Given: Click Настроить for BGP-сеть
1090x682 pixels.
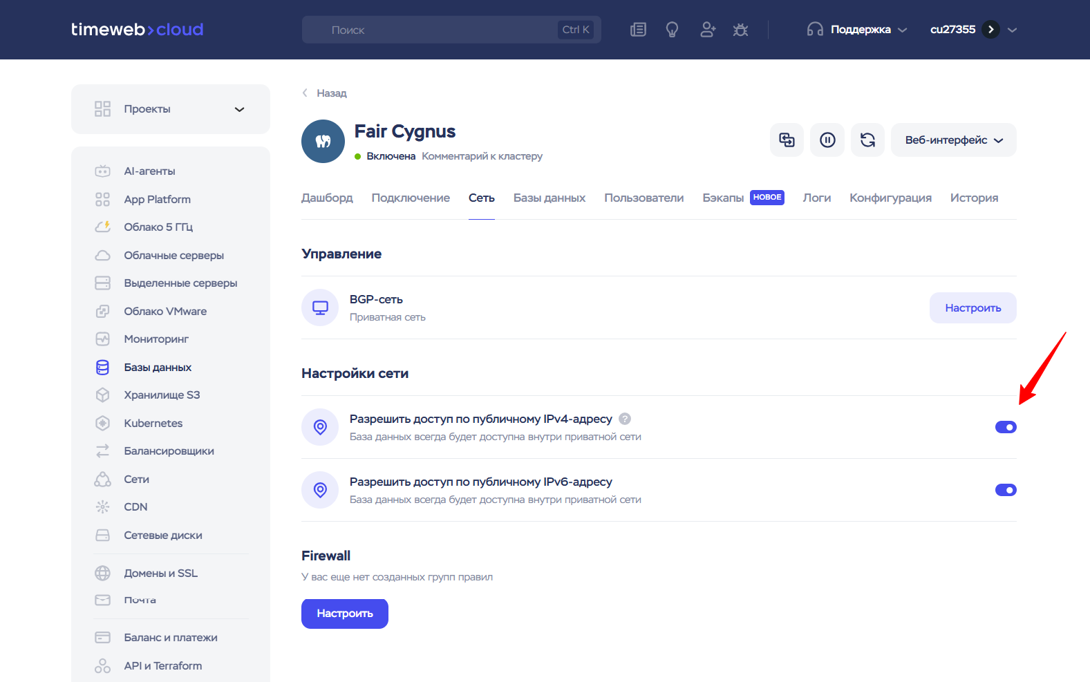Looking at the screenshot, I should (x=972, y=307).
